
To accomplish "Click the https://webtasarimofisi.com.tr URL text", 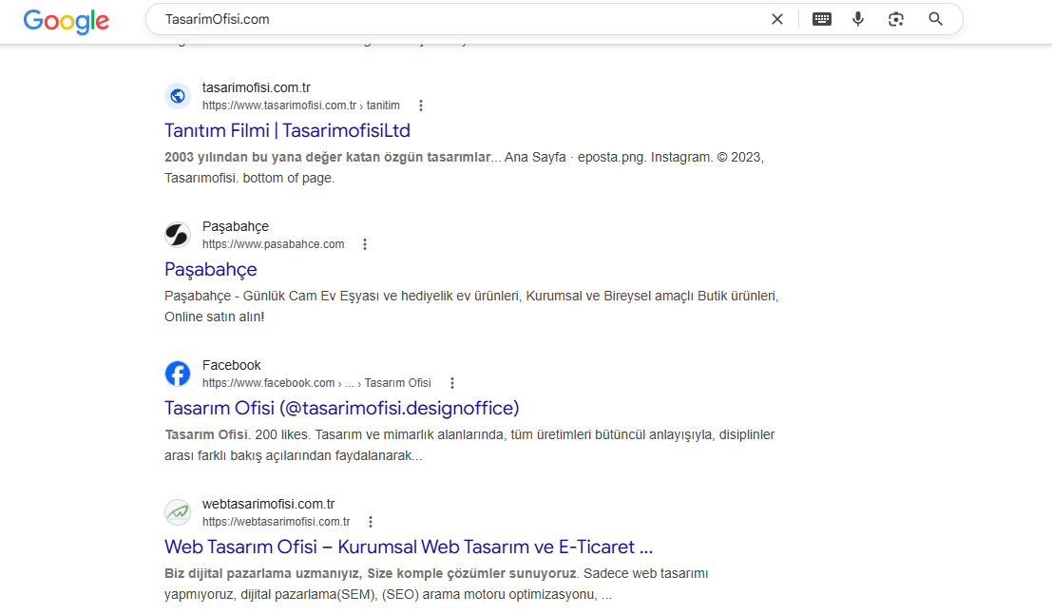I will (x=276, y=522).
